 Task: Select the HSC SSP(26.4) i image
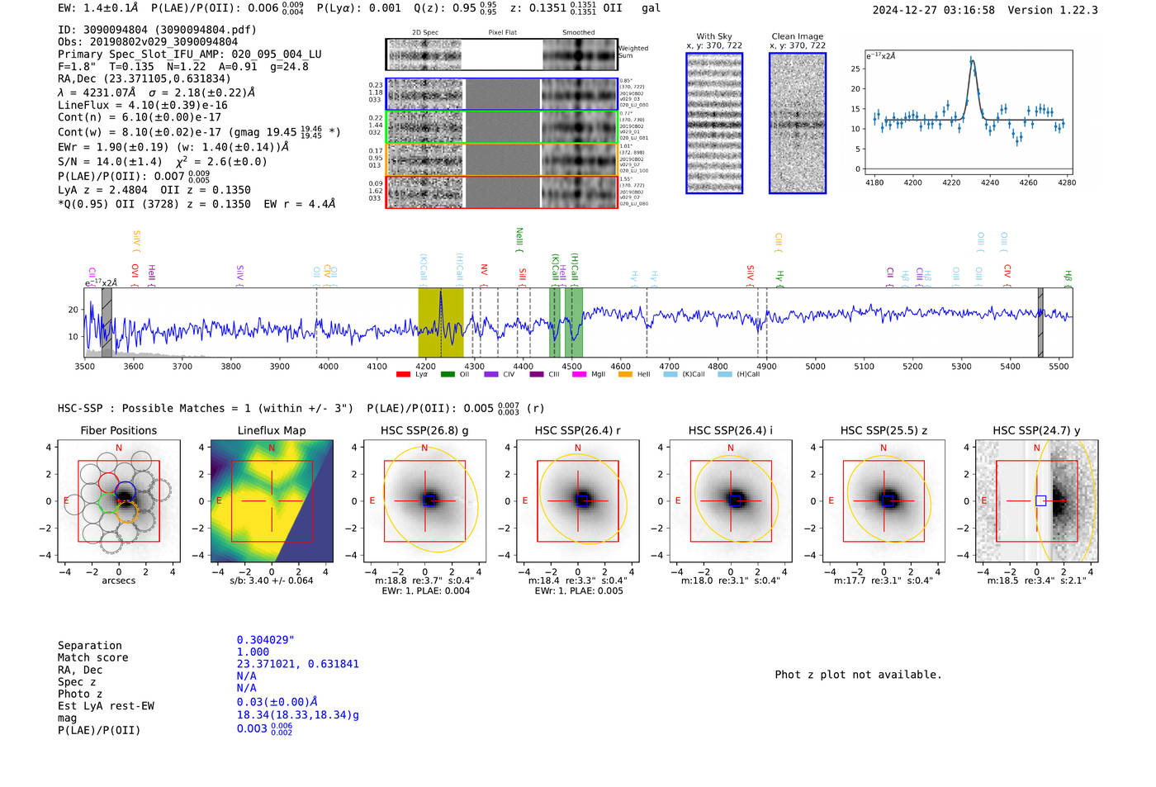coord(731,501)
